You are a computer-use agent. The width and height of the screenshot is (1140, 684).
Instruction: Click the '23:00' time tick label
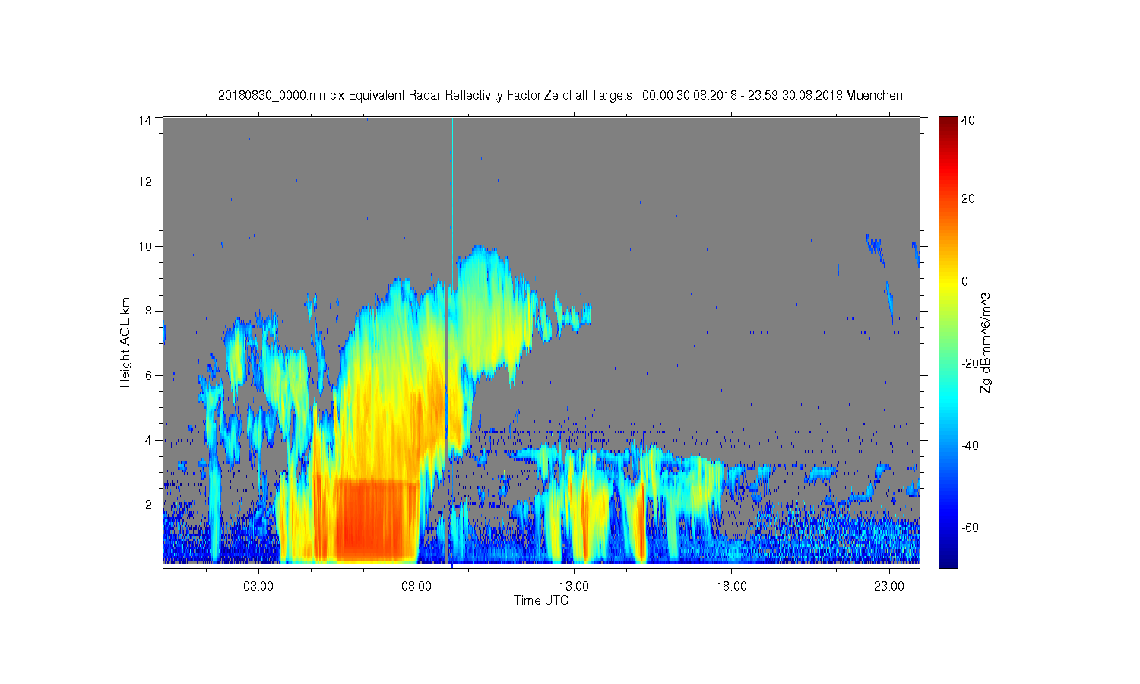[889, 586]
